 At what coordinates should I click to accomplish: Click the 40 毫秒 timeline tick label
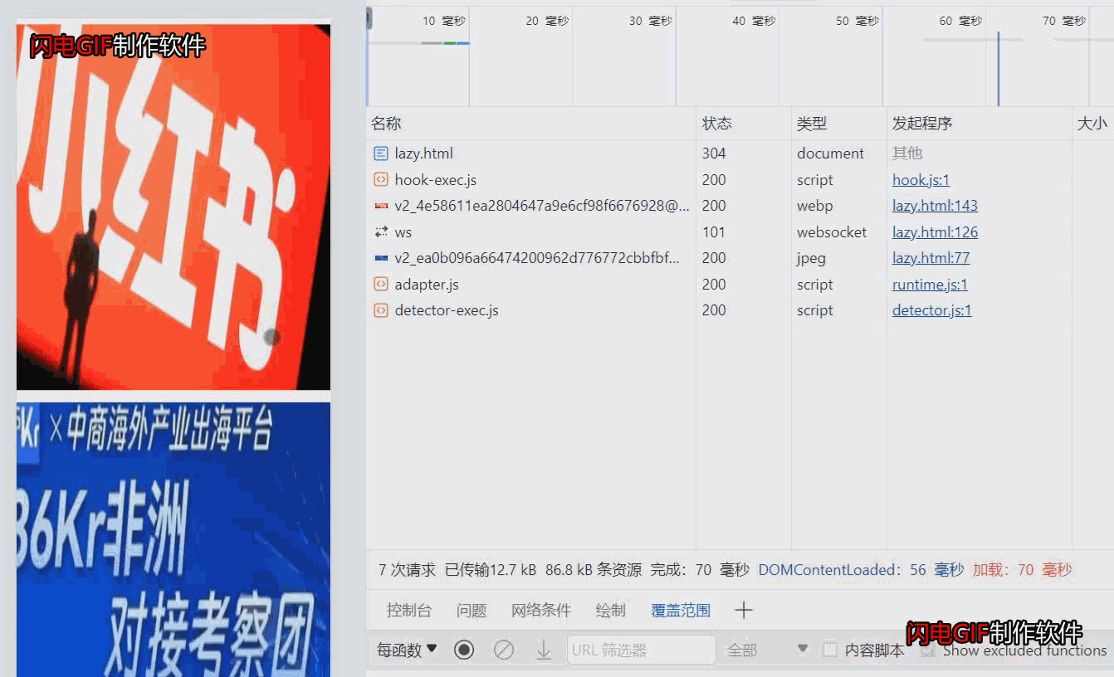point(754,21)
